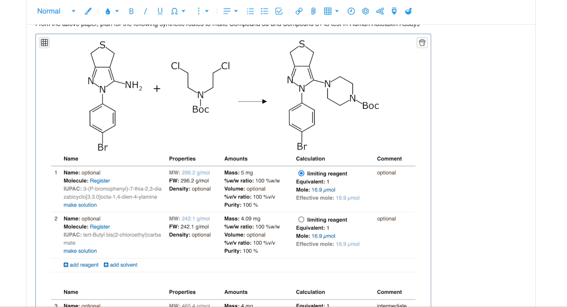Open Register link for the amine molecule
567x307 pixels.
click(100, 180)
